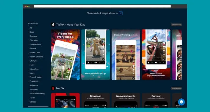Choose the Photo & Video category

click(35, 77)
